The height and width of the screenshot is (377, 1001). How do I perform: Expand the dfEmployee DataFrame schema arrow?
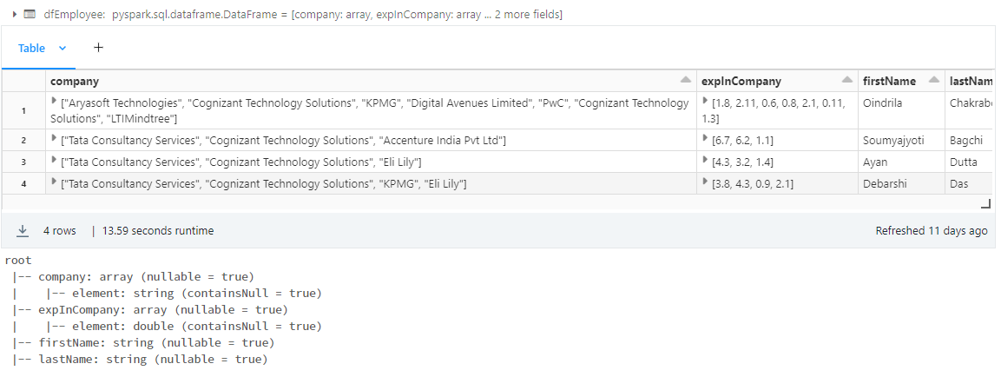tap(15, 13)
